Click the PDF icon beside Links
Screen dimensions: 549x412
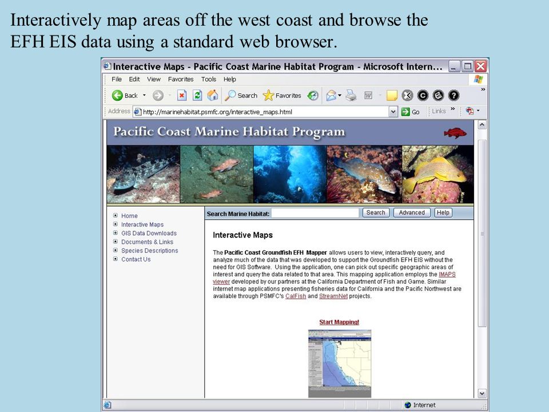[x=470, y=111]
